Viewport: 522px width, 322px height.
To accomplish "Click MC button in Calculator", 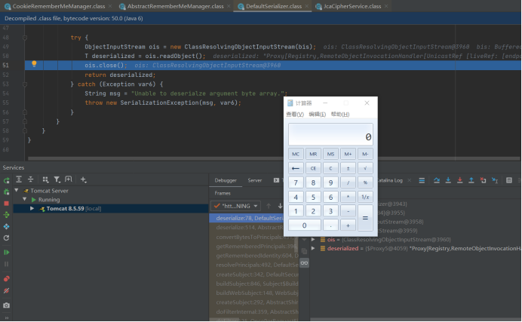I will tap(296, 154).
